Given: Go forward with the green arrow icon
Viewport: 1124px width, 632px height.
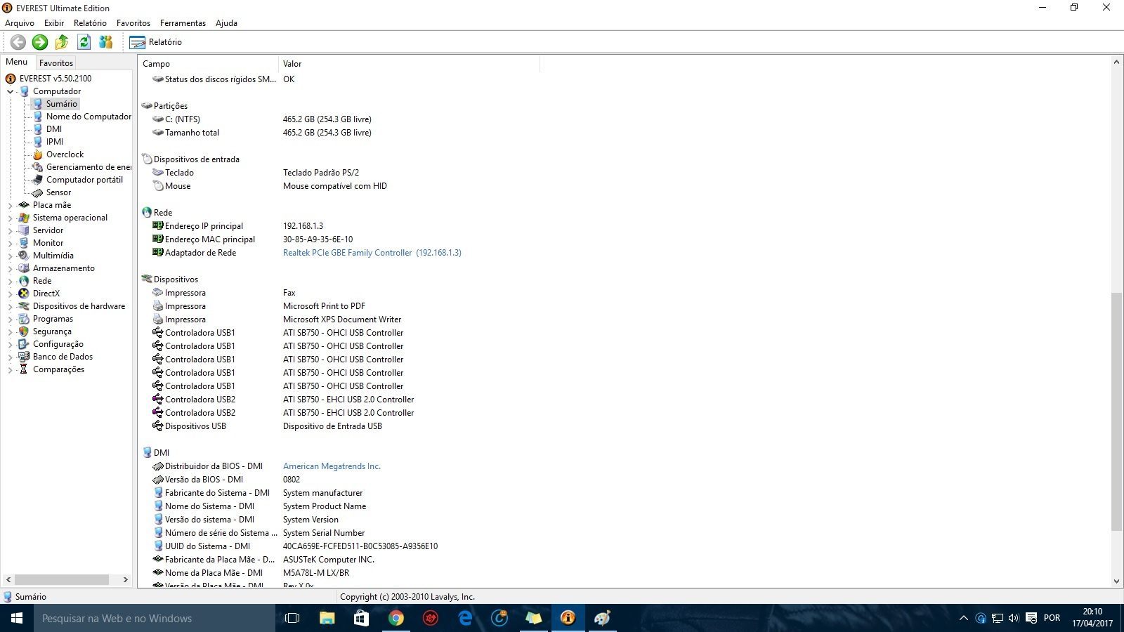Looking at the screenshot, I should tap(40, 42).
